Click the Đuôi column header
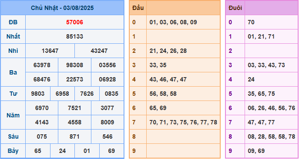The width and height of the screenshot is (299, 159). (235, 8)
